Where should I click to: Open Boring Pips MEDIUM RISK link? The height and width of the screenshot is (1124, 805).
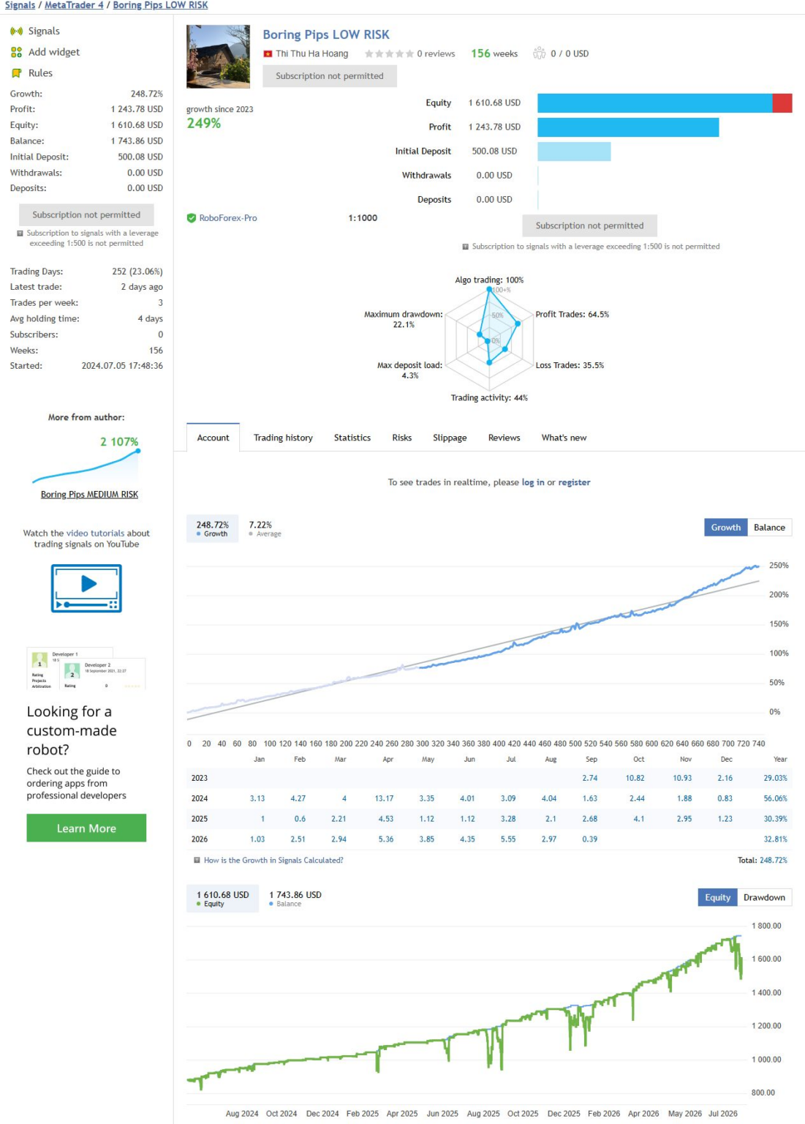point(89,495)
